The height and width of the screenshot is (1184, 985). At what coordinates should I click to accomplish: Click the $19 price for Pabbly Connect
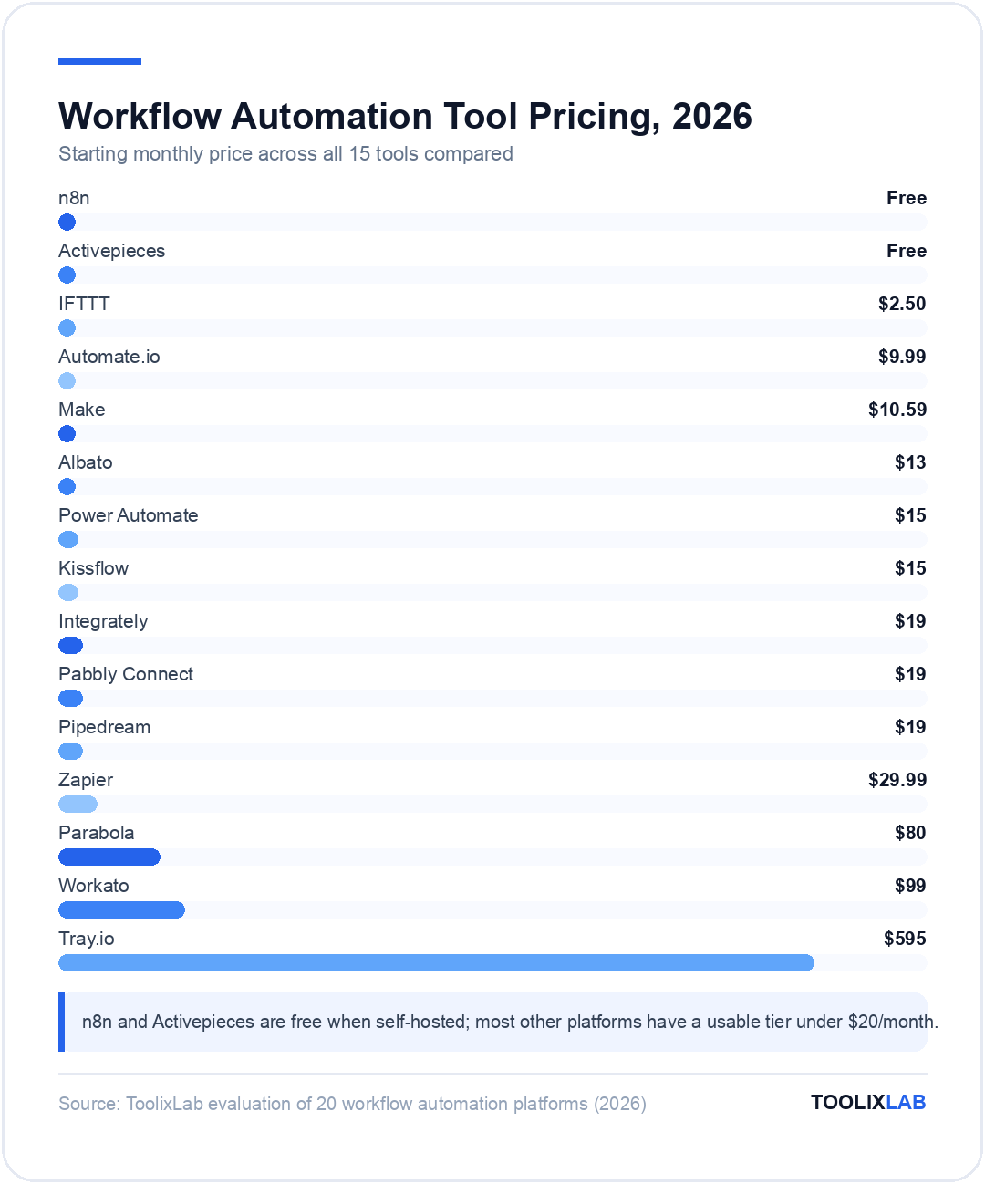pyautogui.click(x=910, y=674)
